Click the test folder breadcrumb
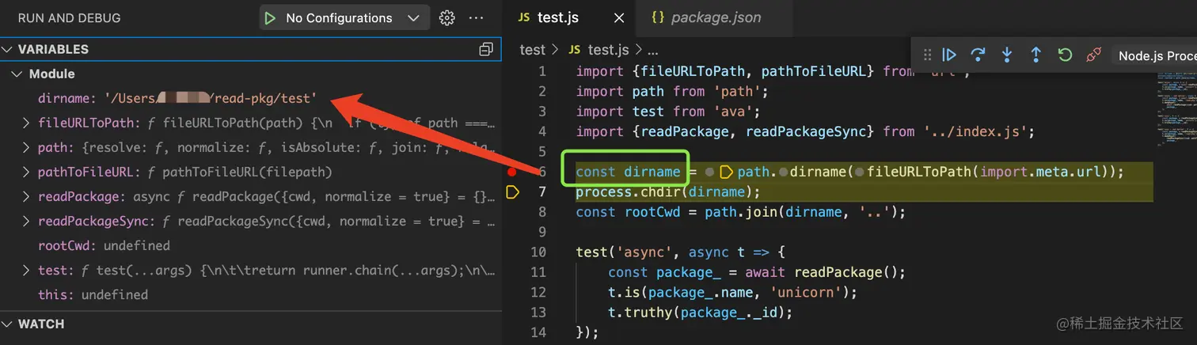 point(533,49)
